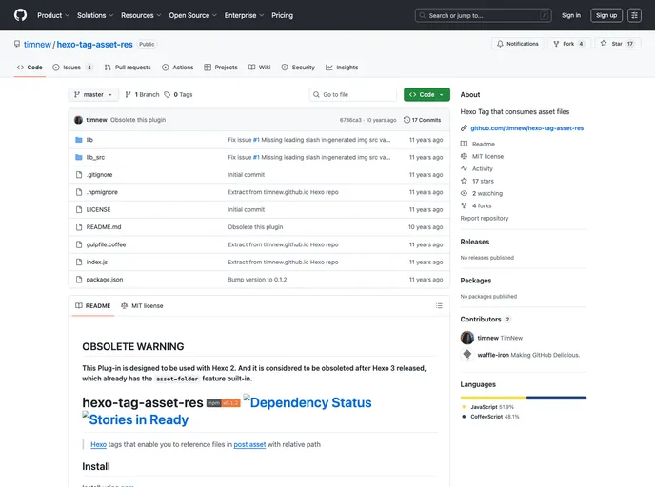
Task: Click the lib folder icon
Action: tap(78, 140)
